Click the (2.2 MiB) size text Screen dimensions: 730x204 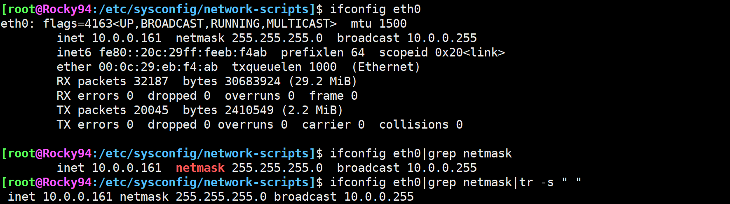[312, 110]
